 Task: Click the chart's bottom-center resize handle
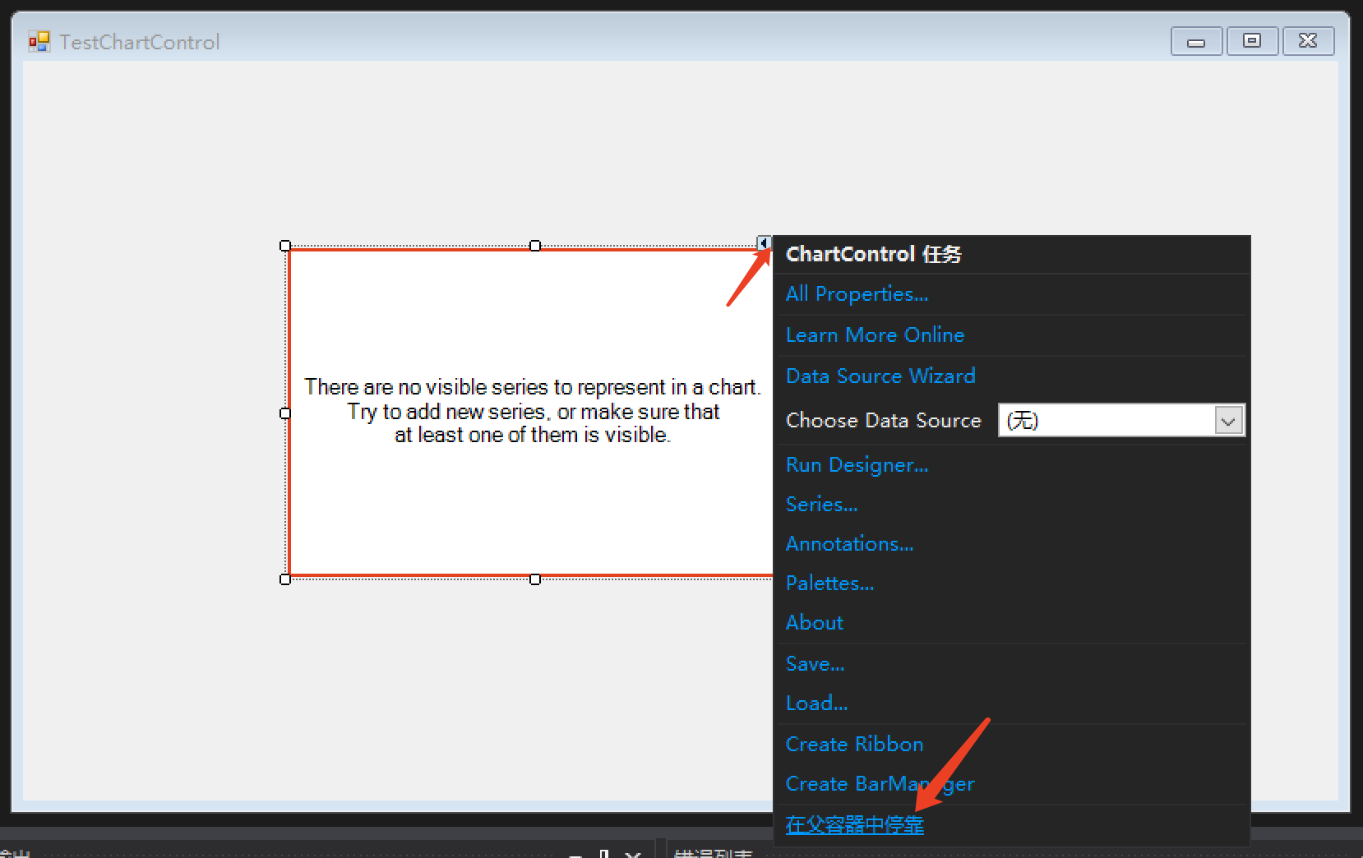click(535, 578)
